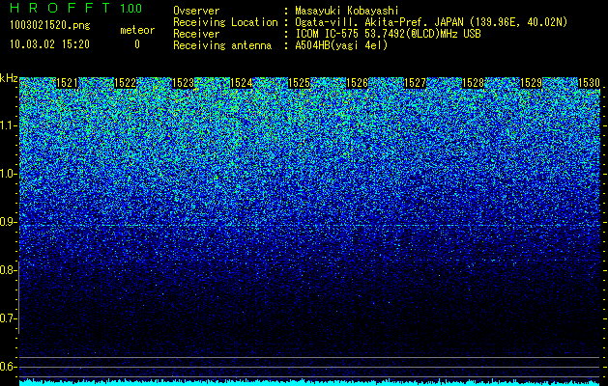Click the Ogata-vill. Akita-Pref. JAPAN location text

(x=431, y=22)
